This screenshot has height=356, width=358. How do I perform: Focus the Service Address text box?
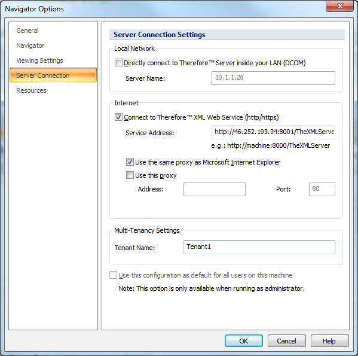point(273,132)
